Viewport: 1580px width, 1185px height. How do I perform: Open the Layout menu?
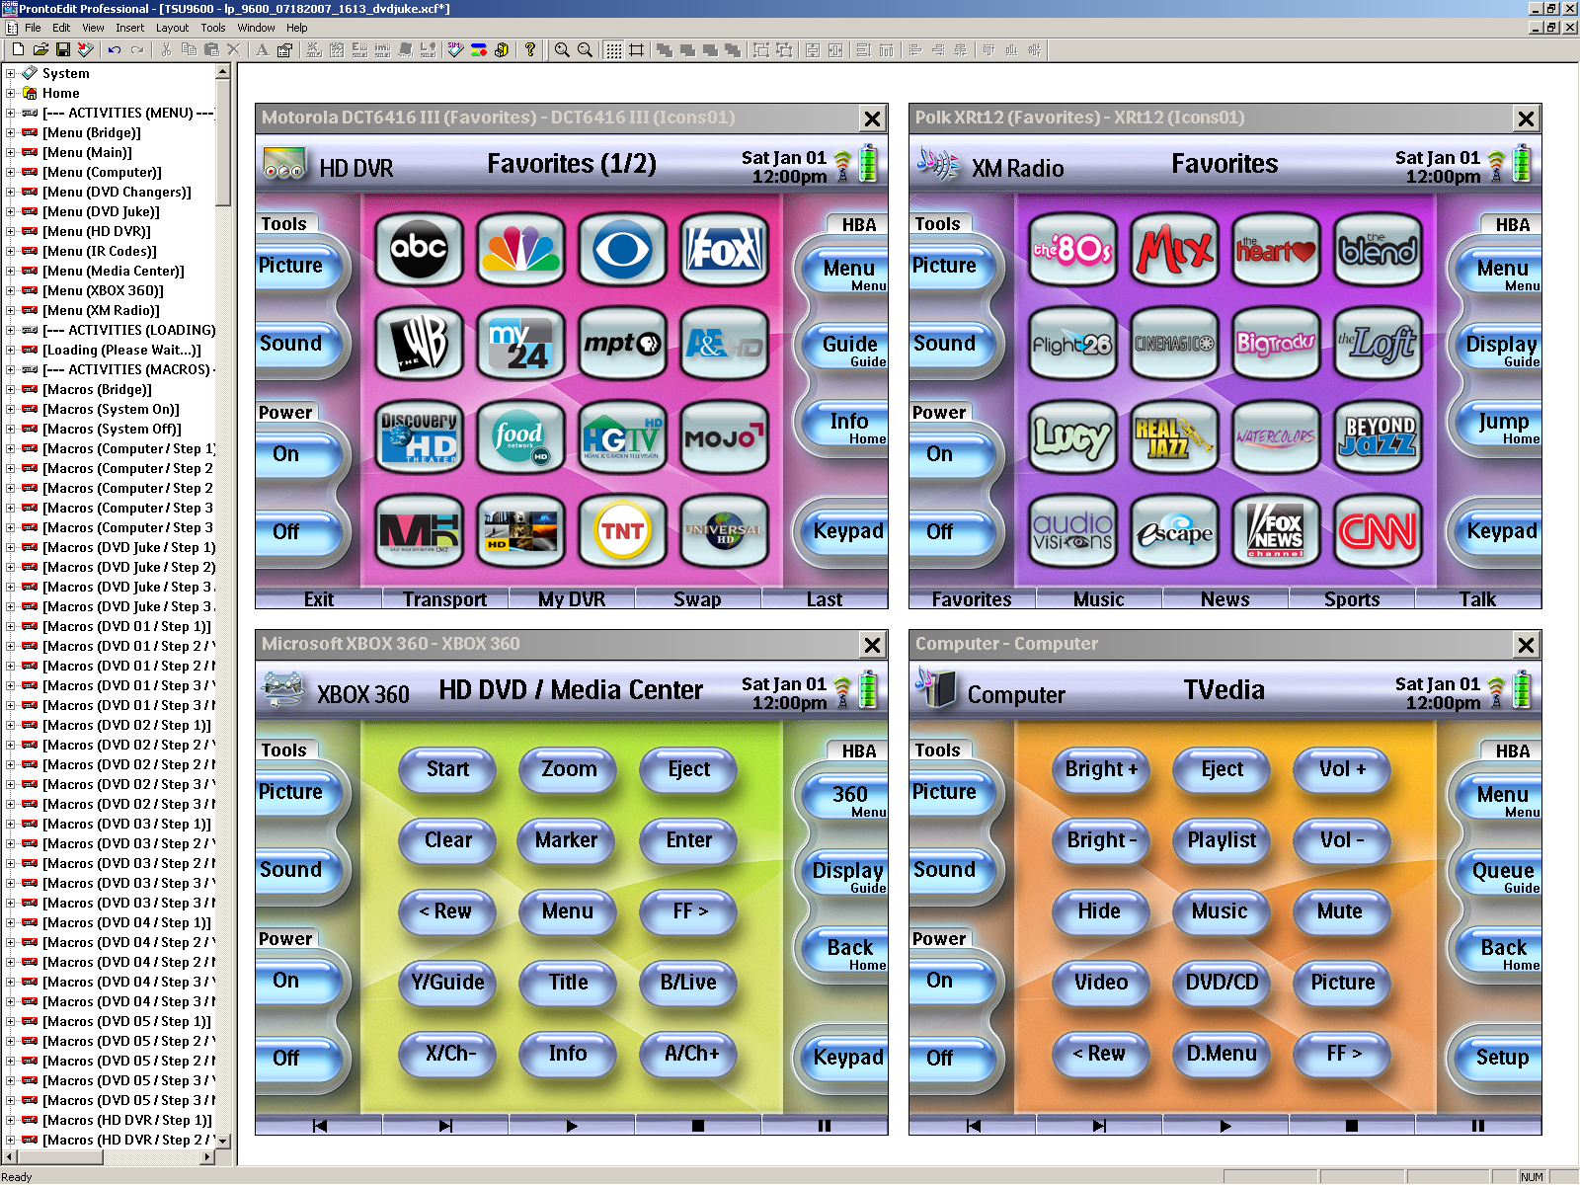172,28
